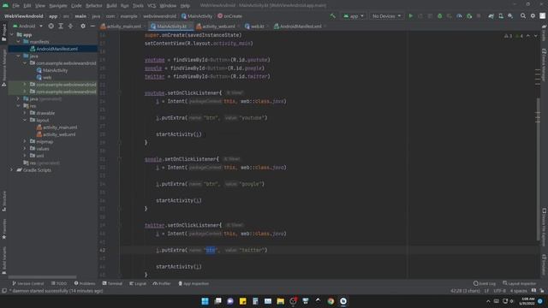Expand the java (generated) folder
The height and width of the screenshot is (308, 548).
pos(18,99)
